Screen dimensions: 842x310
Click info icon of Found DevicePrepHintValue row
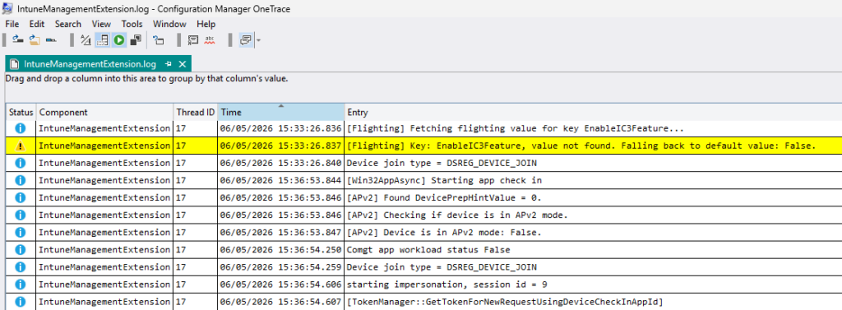tap(21, 197)
